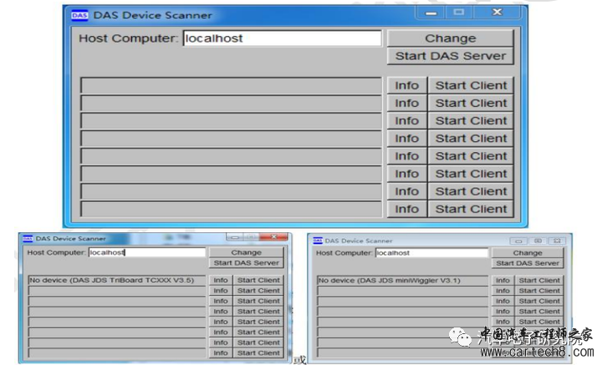Viewport: 602px width, 365px height.
Task: Click Change in the large top window
Action: tap(451, 38)
